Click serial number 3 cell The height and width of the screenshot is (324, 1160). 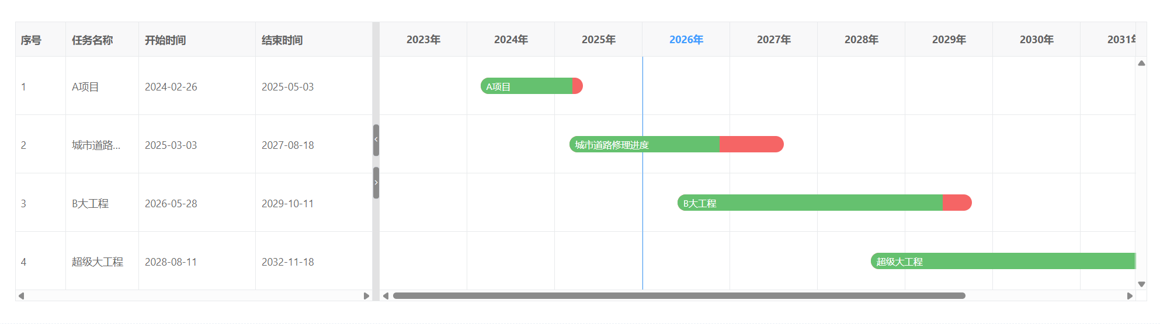click(40, 203)
